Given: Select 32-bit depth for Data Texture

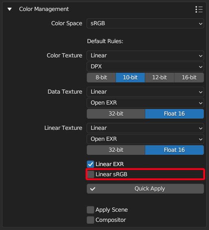Looking at the screenshot, I should [x=116, y=114].
